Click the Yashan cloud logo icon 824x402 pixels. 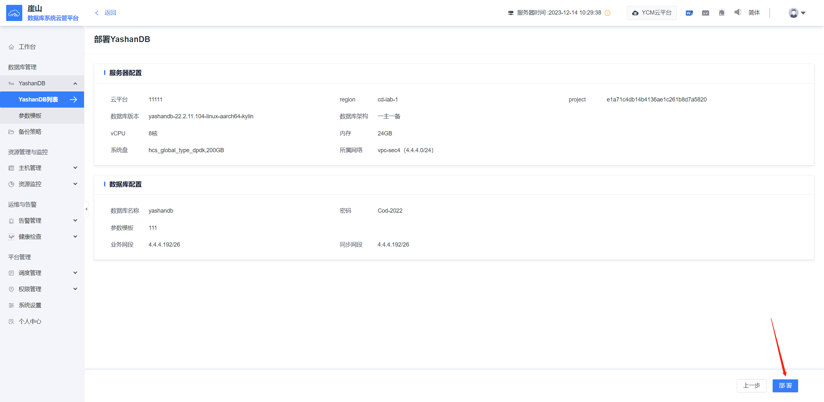pyautogui.click(x=14, y=13)
